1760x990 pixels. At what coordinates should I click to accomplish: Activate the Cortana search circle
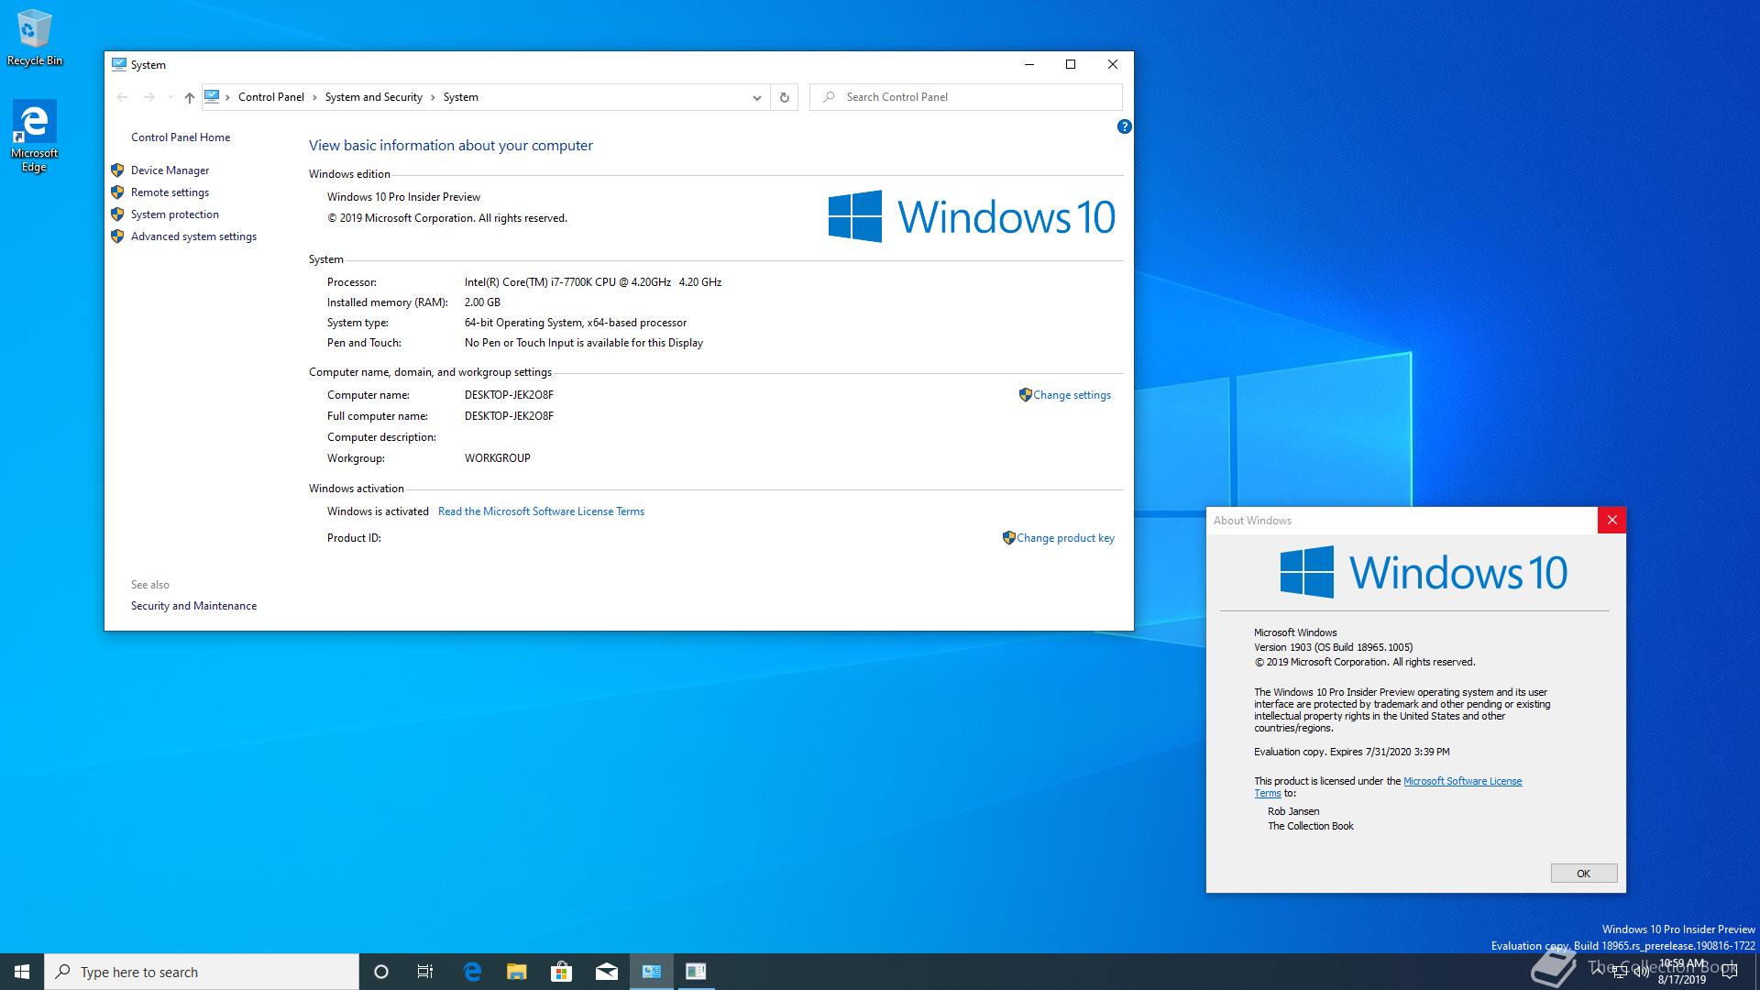click(x=381, y=971)
